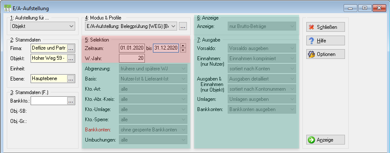Decrease Zeitraum with the down spinner arrow
This screenshot has height=153, width=390.
coord(183,50)
